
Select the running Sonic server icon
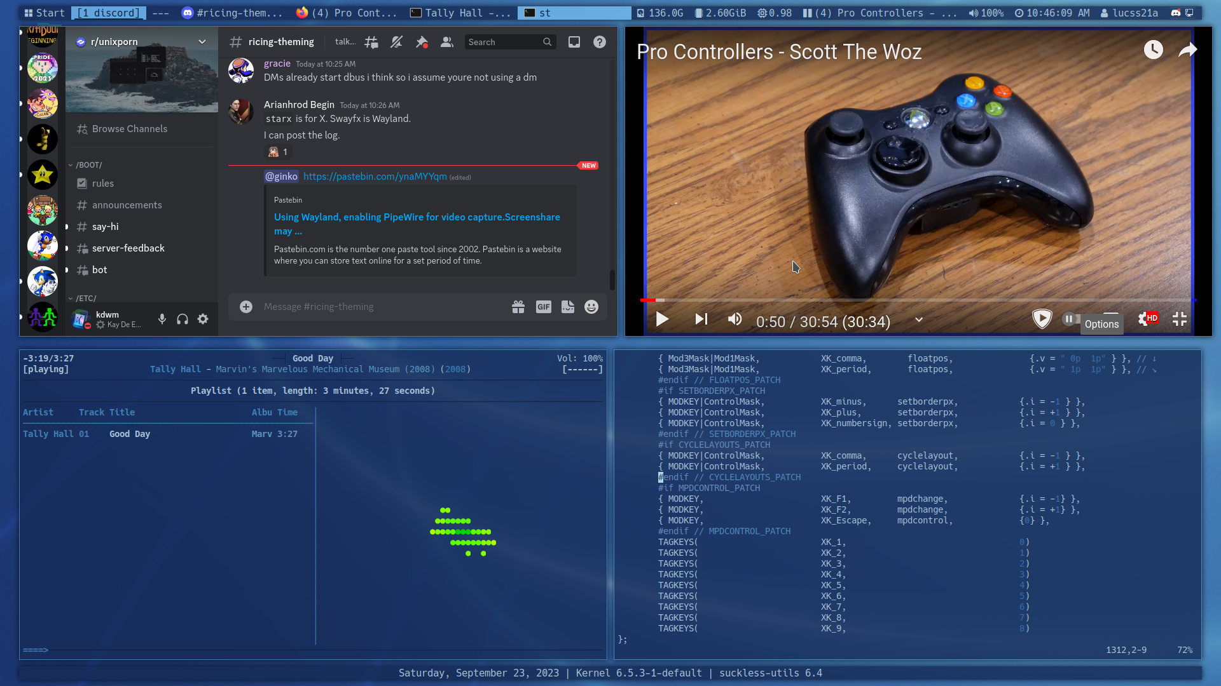[43, 246]
